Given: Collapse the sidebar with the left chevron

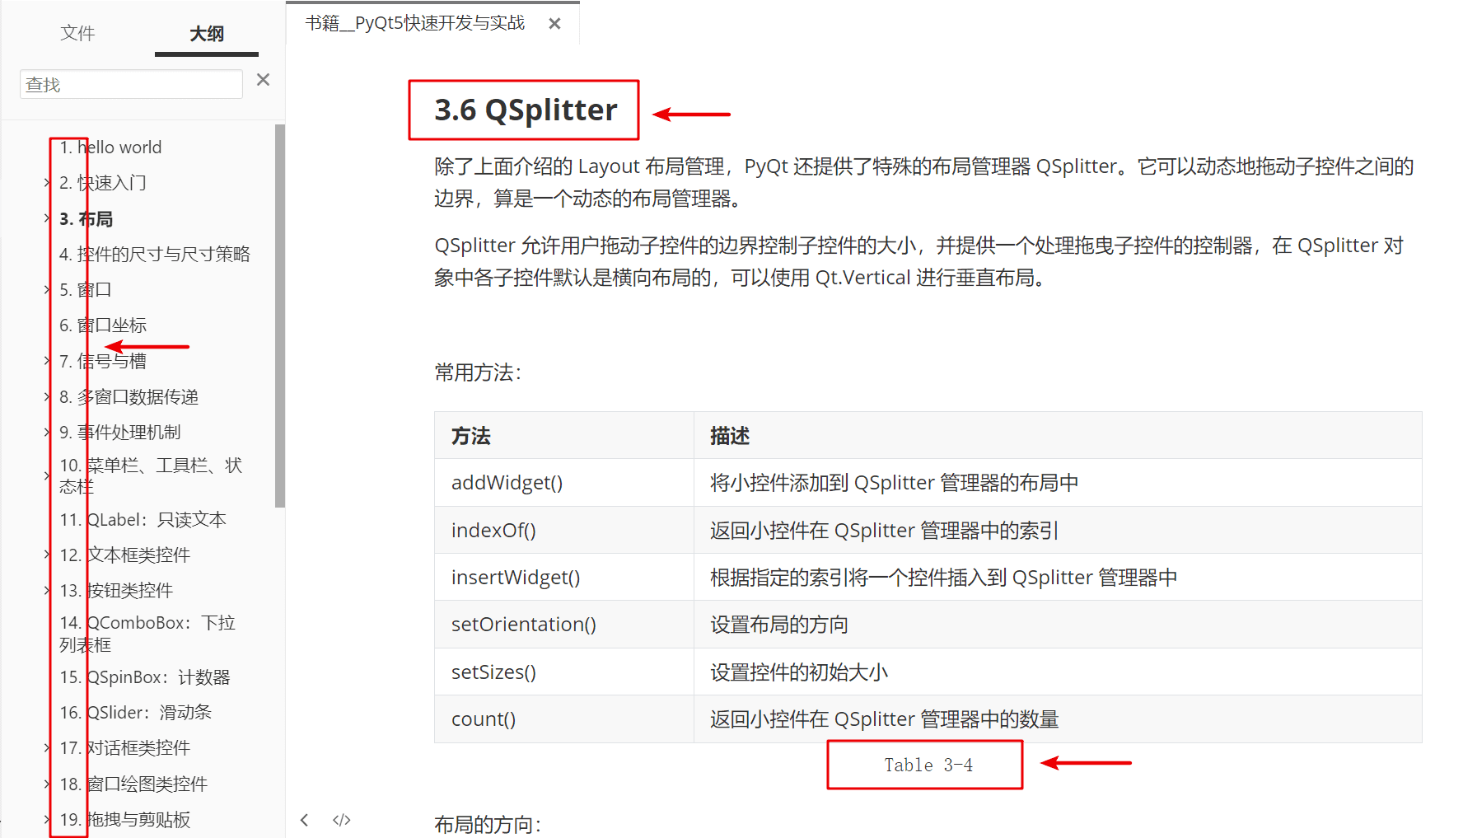Looking at the screenshot, I should click(305, 820).
